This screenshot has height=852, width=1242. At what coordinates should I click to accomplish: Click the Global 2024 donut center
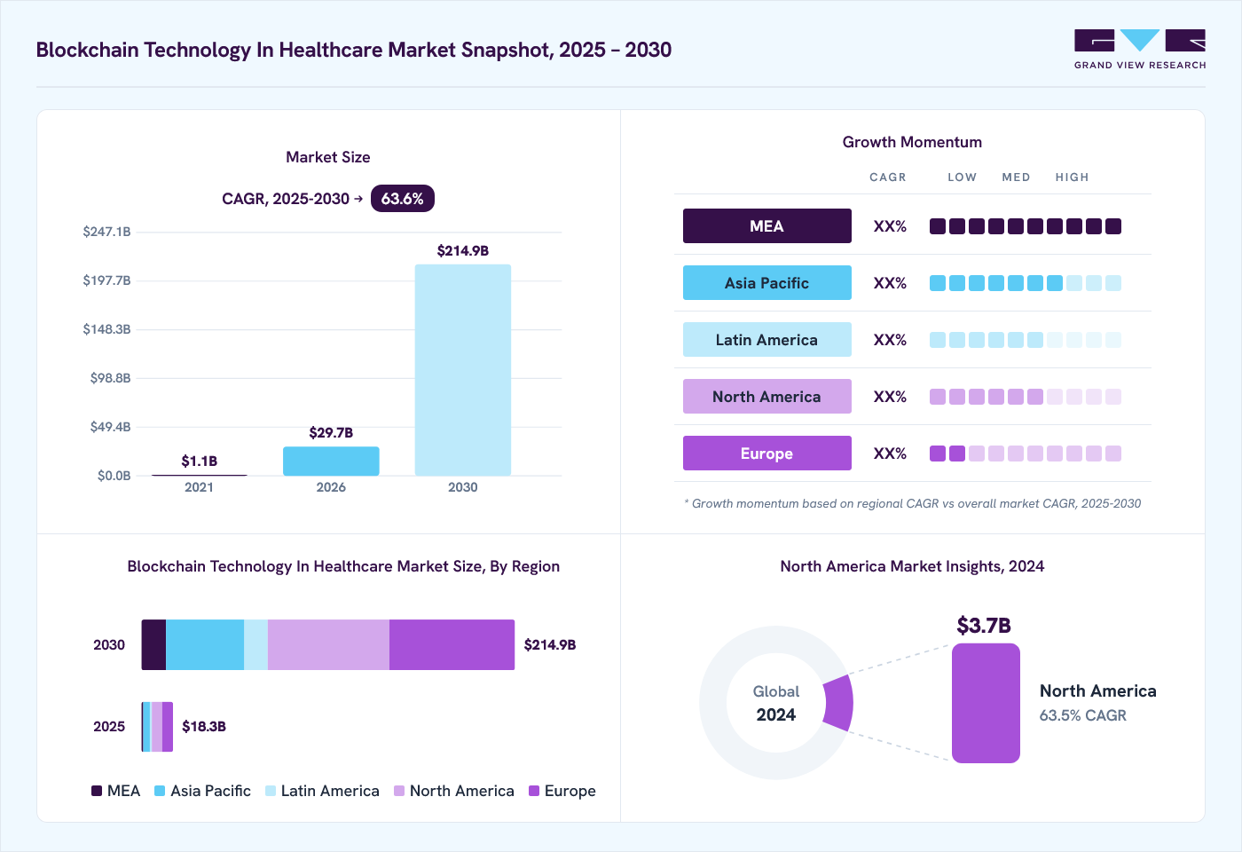click(x=776, y=703)
